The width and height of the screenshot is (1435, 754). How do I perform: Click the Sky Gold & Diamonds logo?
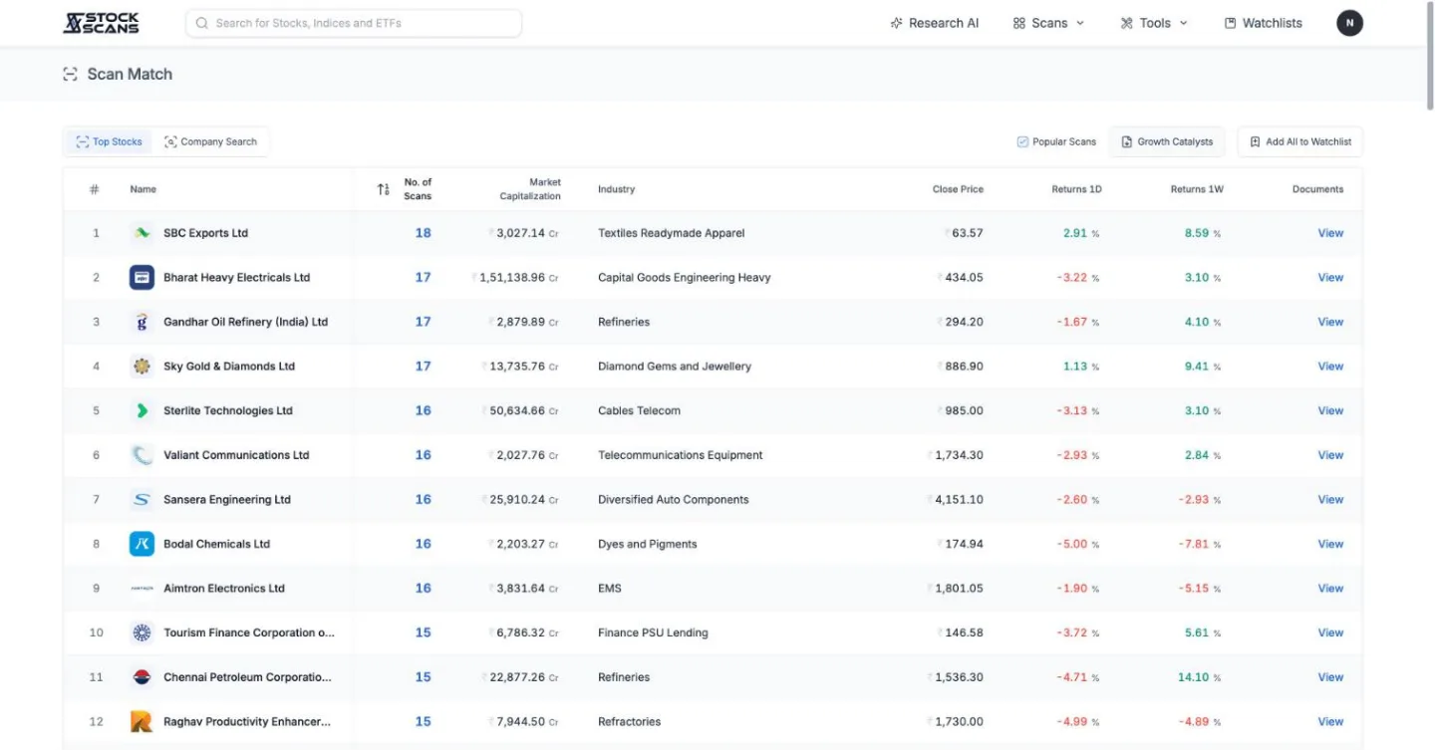(x=142, y=367)
